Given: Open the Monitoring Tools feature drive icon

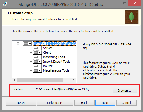Looking at the screenshot, I should point(37,57).
